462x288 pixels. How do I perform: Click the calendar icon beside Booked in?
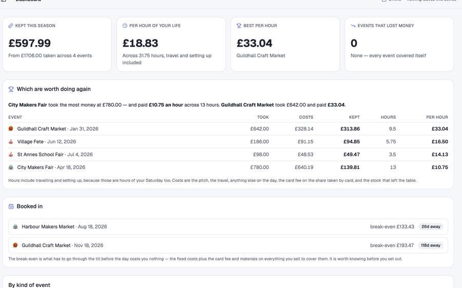tap(11, 207)
